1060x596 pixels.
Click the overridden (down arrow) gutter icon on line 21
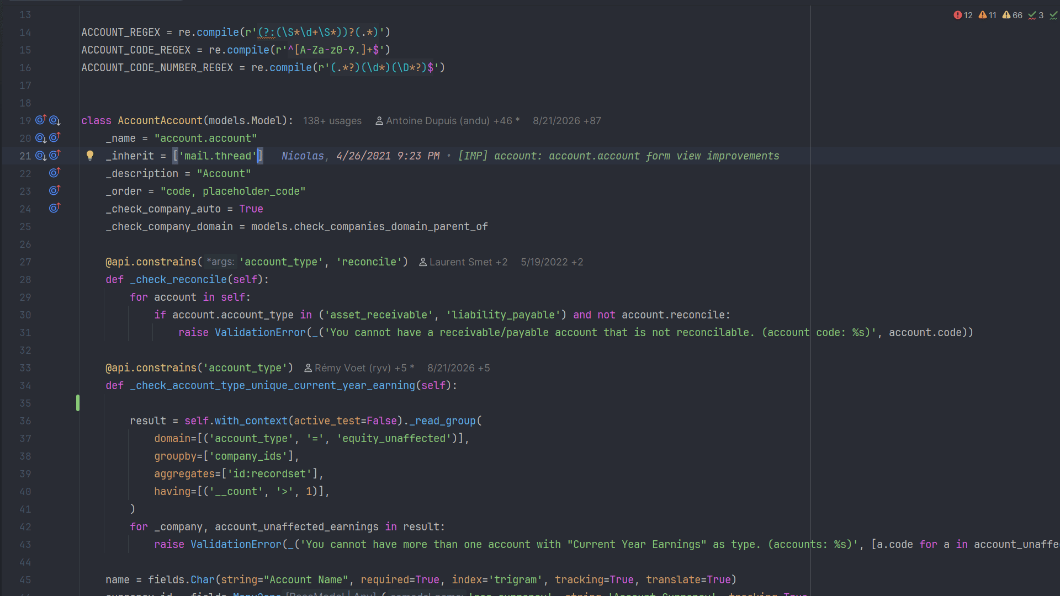point(41,156)
